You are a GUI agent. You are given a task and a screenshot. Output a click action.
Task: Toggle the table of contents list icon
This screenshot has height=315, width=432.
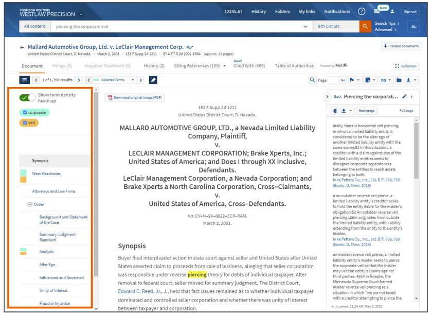pyautogui.click(x=25, y=80)
